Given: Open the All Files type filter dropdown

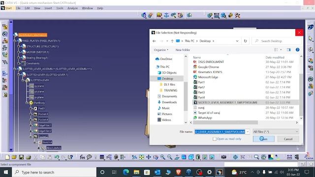Looking at the screenshot, I should 276,132.
